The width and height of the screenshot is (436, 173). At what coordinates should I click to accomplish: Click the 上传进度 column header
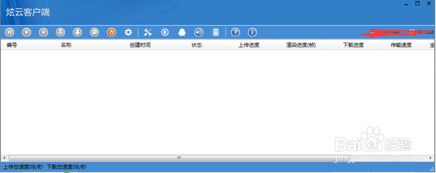[249, 45]
